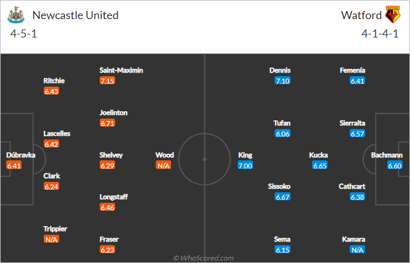Select Saint-Maximin's 7.15 rating badge
The width and height of the screenshot is (410, 263).
click(107, 80)
